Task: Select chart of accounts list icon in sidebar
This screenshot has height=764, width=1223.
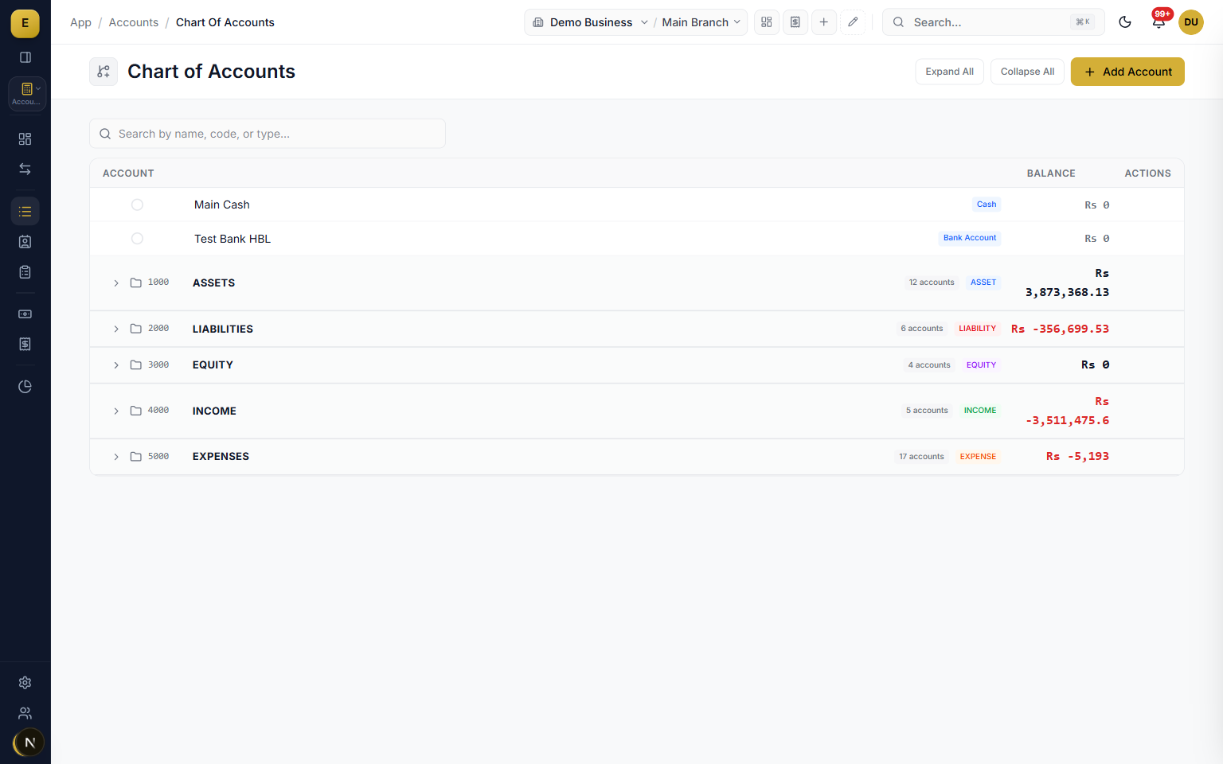Action: pyautogui.click(x=25, y=212)
